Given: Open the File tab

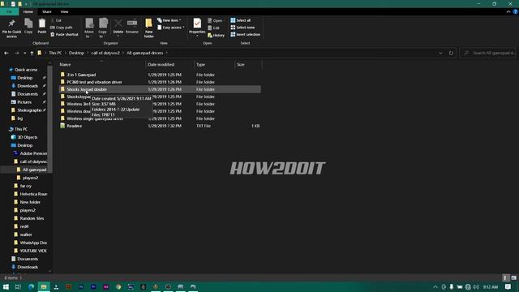Looking at the screenshot, I should (9, 11).
